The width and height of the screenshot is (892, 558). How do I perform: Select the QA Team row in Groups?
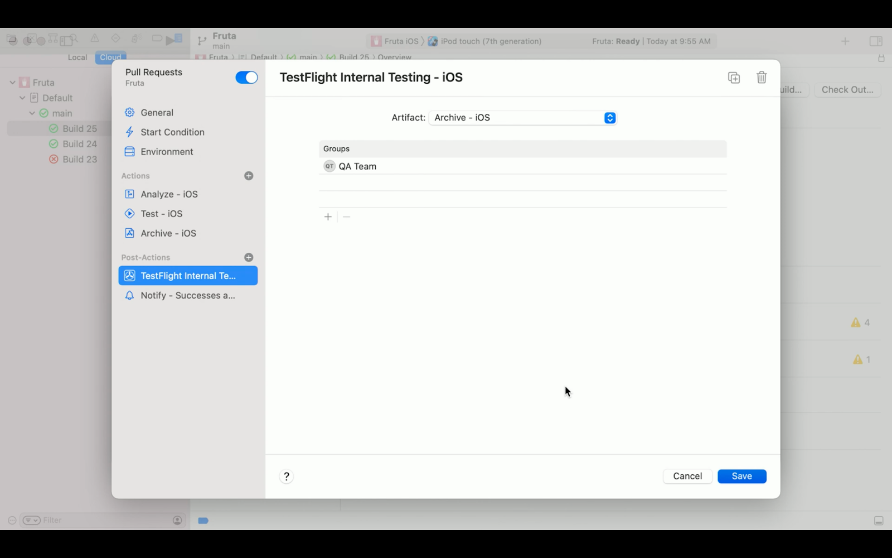pos(523,166)
